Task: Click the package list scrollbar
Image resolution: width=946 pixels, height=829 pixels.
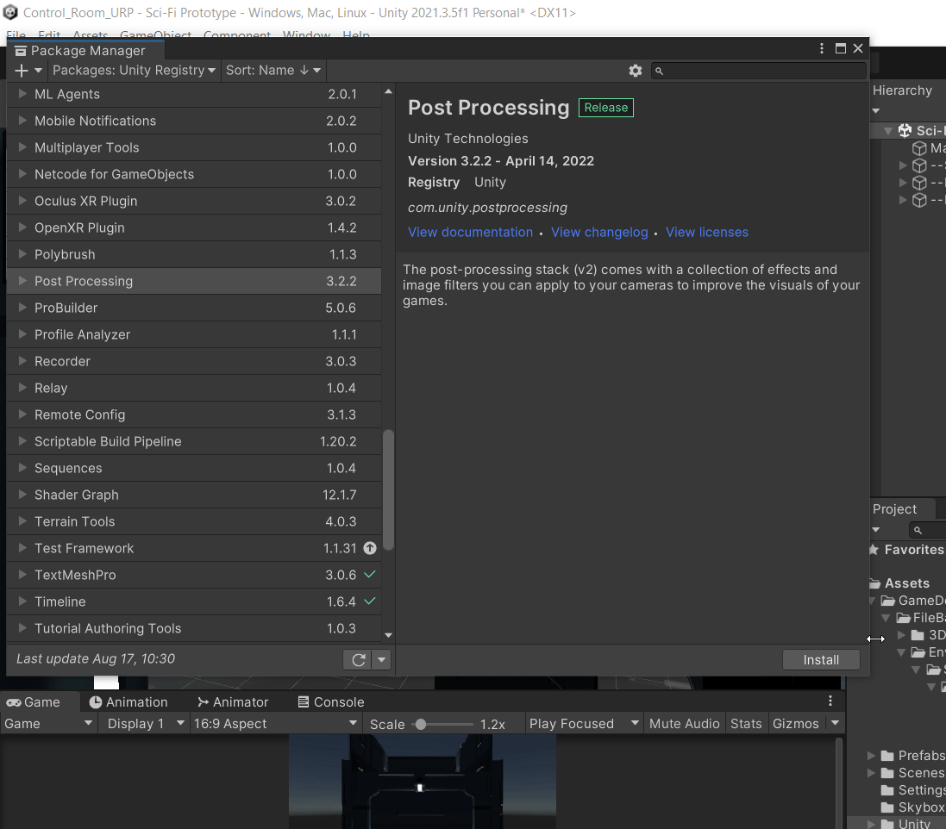Action: tap(389, 489)
